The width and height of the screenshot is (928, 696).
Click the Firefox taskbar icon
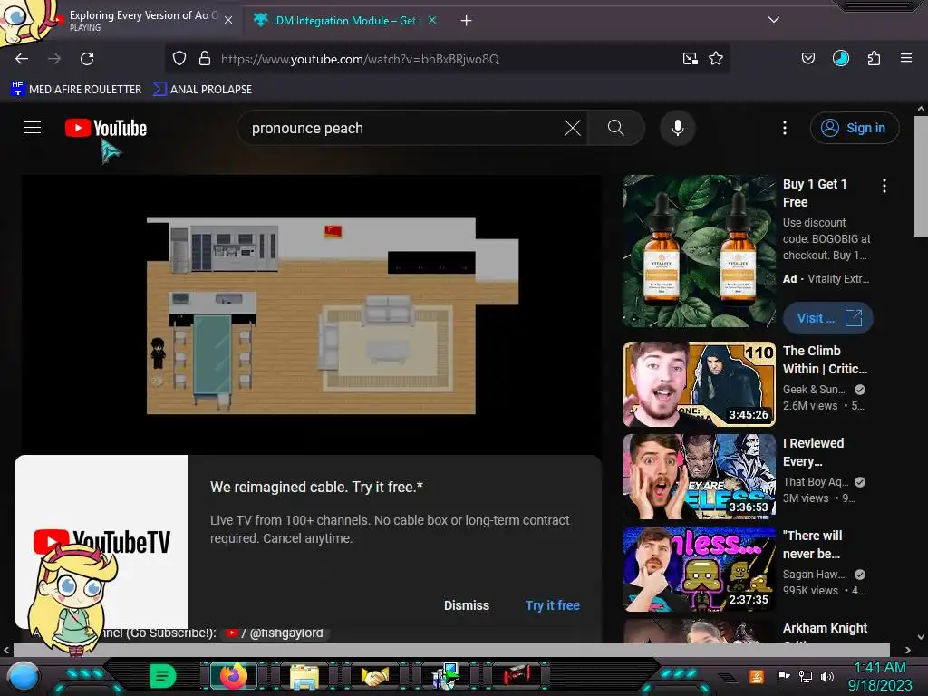tap(233, 676)
